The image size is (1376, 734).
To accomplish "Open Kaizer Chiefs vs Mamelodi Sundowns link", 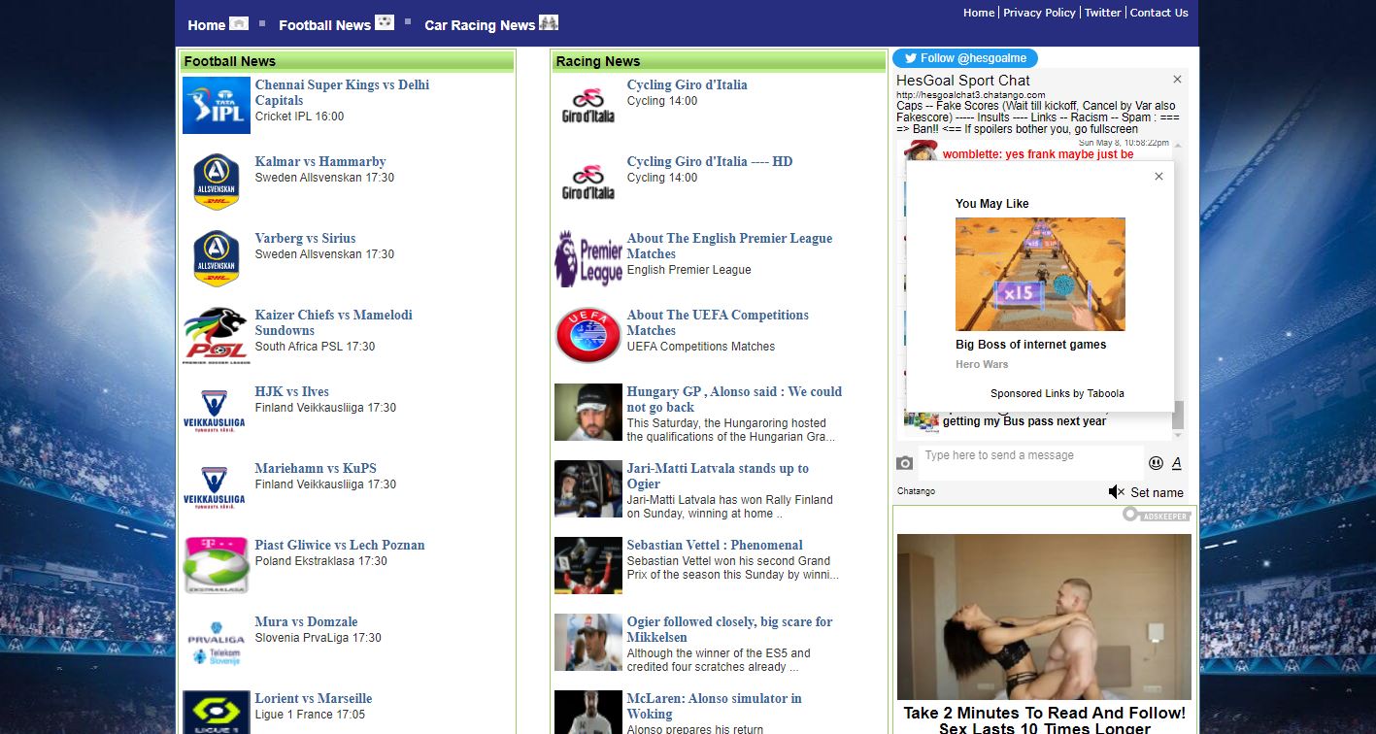I will click(x=334, y=322).
